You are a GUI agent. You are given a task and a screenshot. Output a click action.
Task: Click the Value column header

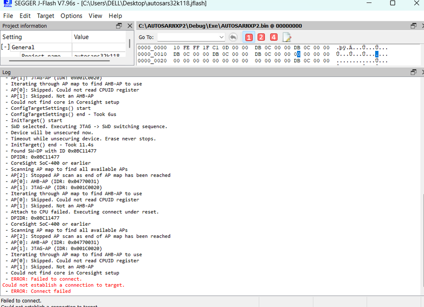click(99, 37)
